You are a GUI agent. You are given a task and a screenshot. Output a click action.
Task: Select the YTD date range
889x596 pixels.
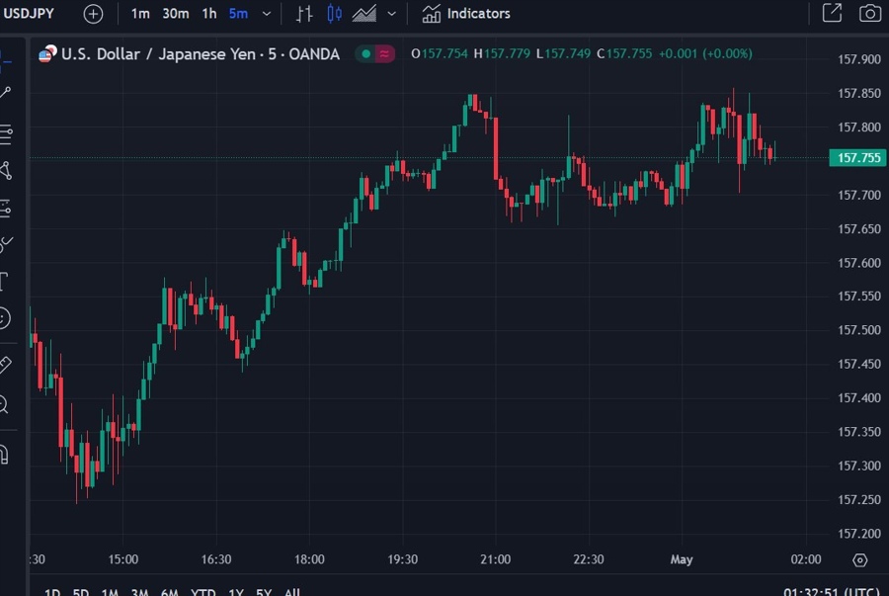tap(202, 592)
